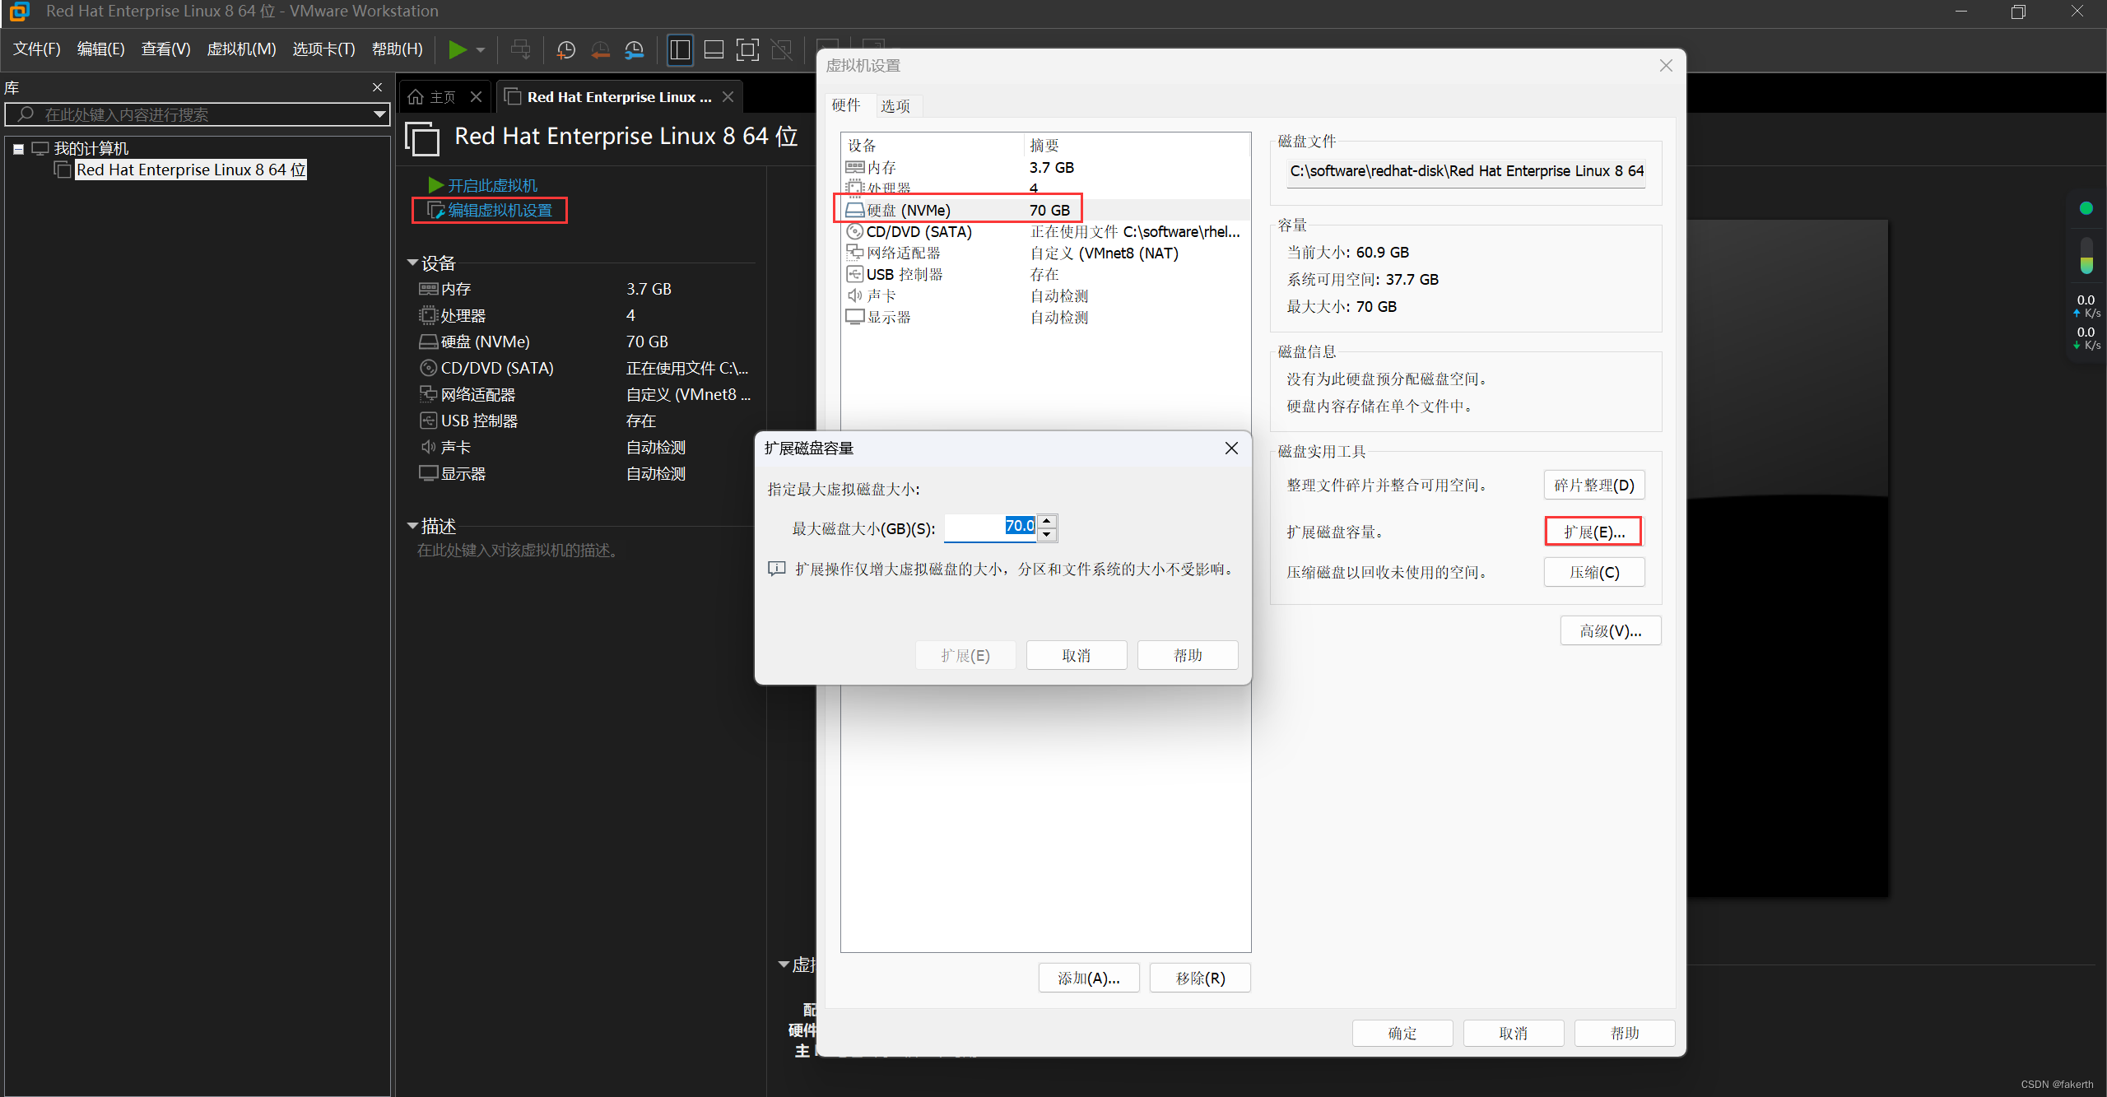Click 移除(R) remove hardware button
This screenshot has height=1097, width=2107.
click(1200, 978)
